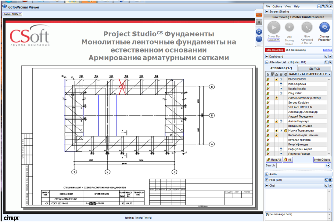Image resolution: width=334 pixels, height=222 pixels.
Task: Switch to the Staff (2) tab
Action: tap(314, 69)
